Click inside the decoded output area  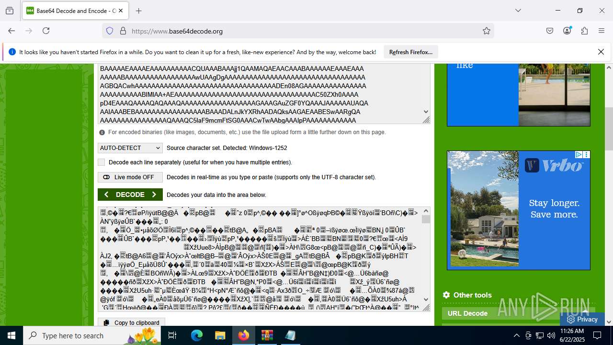pyautogui.click(x=260, y=259)
